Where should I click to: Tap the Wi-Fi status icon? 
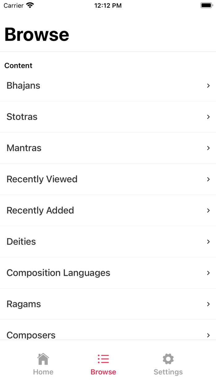pyautogui.click(x=30, y=6)
